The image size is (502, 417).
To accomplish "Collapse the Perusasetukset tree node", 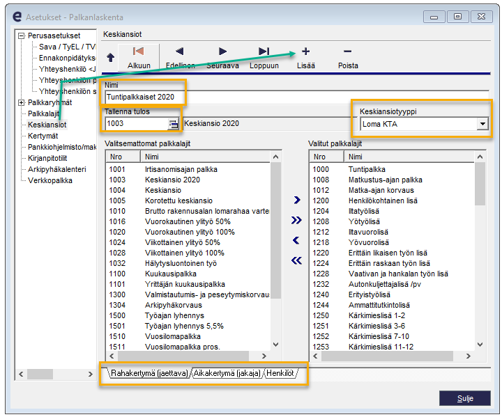I will click(21, 36).
